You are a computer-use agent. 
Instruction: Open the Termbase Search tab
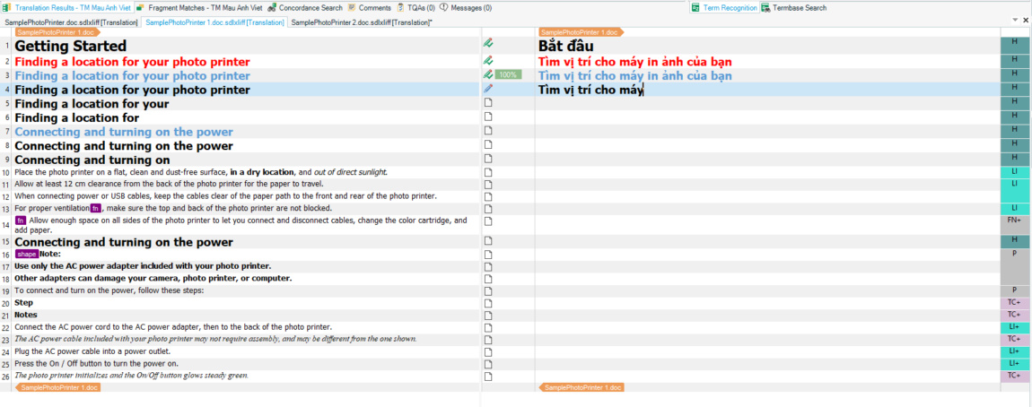point(794,8)
